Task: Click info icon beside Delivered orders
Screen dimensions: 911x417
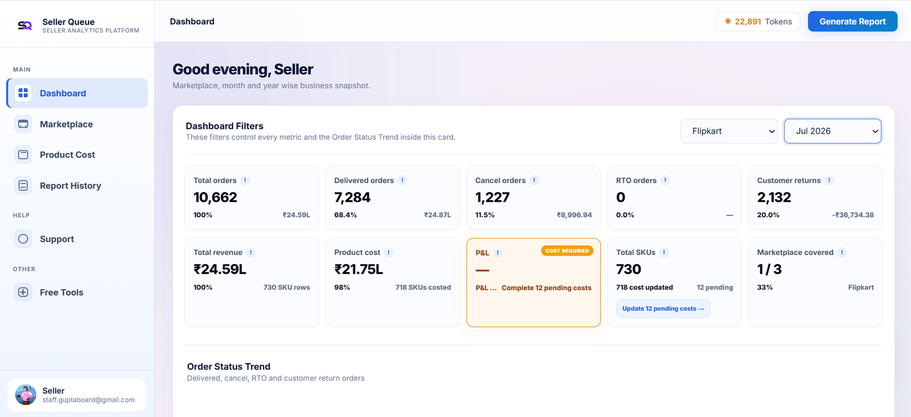Action: (x=403, y=180)
